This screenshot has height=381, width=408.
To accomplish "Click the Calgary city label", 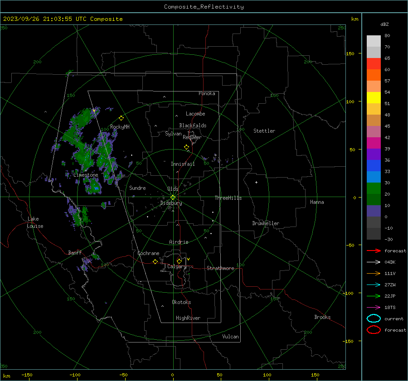I will pos(177,266).
